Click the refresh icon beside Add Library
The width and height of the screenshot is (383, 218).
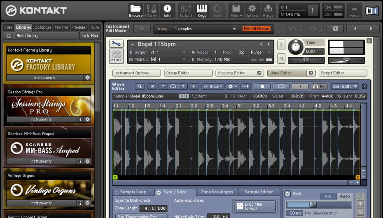point(9,36)
